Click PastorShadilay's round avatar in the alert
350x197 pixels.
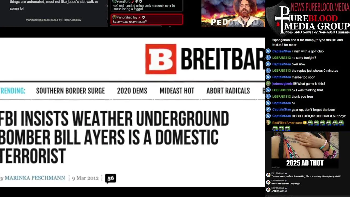coord(114,17)
